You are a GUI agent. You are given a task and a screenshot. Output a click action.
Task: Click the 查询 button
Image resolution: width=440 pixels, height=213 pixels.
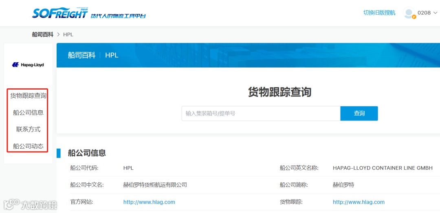[359, 113]
